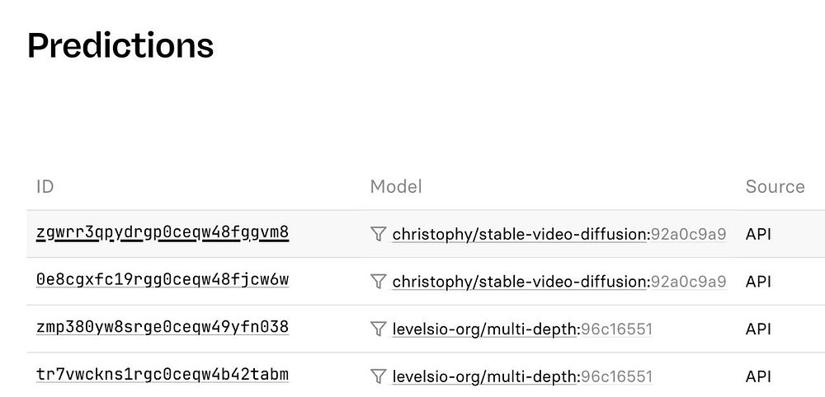The width and height of the screenshot is (825, 397).
Task: Open version 92a0c9a9 in second row
Action: click(x=689, y=282)
